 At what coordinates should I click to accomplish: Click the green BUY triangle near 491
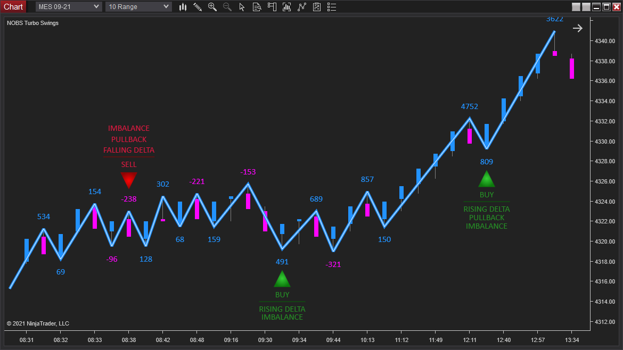[x=282, y=279]
